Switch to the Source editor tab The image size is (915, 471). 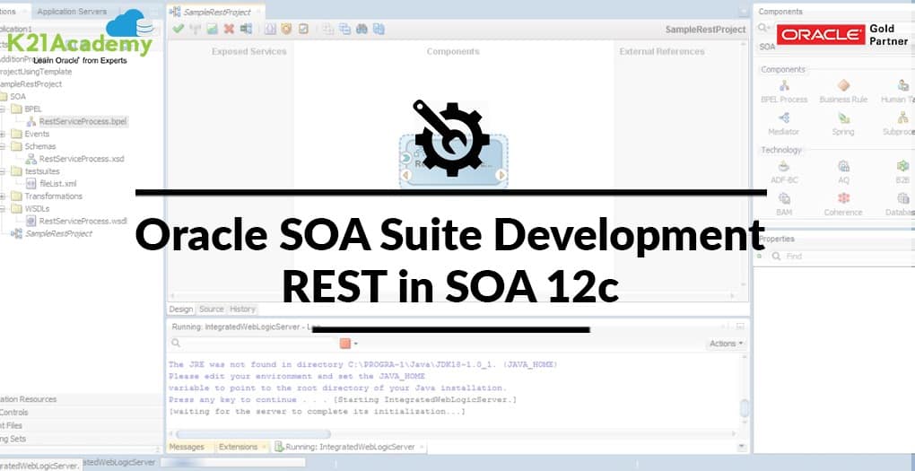(211, 310)
